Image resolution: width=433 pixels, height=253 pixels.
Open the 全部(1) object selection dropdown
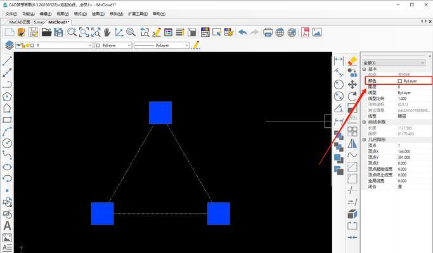394,63
